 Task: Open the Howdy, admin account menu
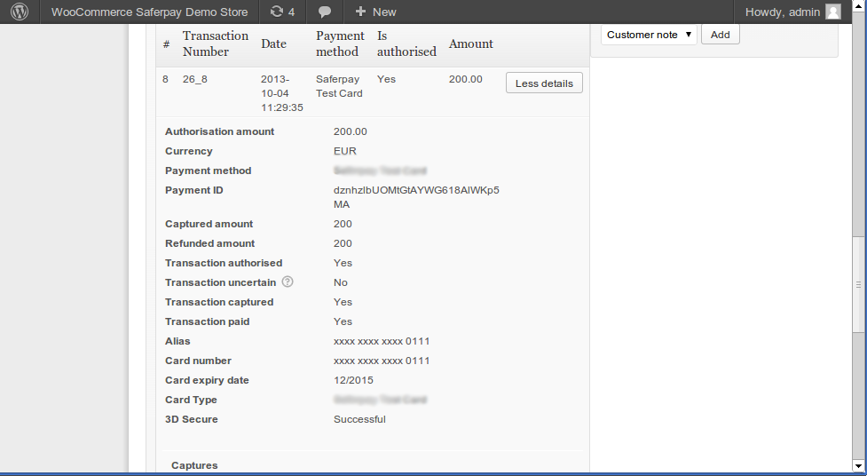click(x=782, y=12)
